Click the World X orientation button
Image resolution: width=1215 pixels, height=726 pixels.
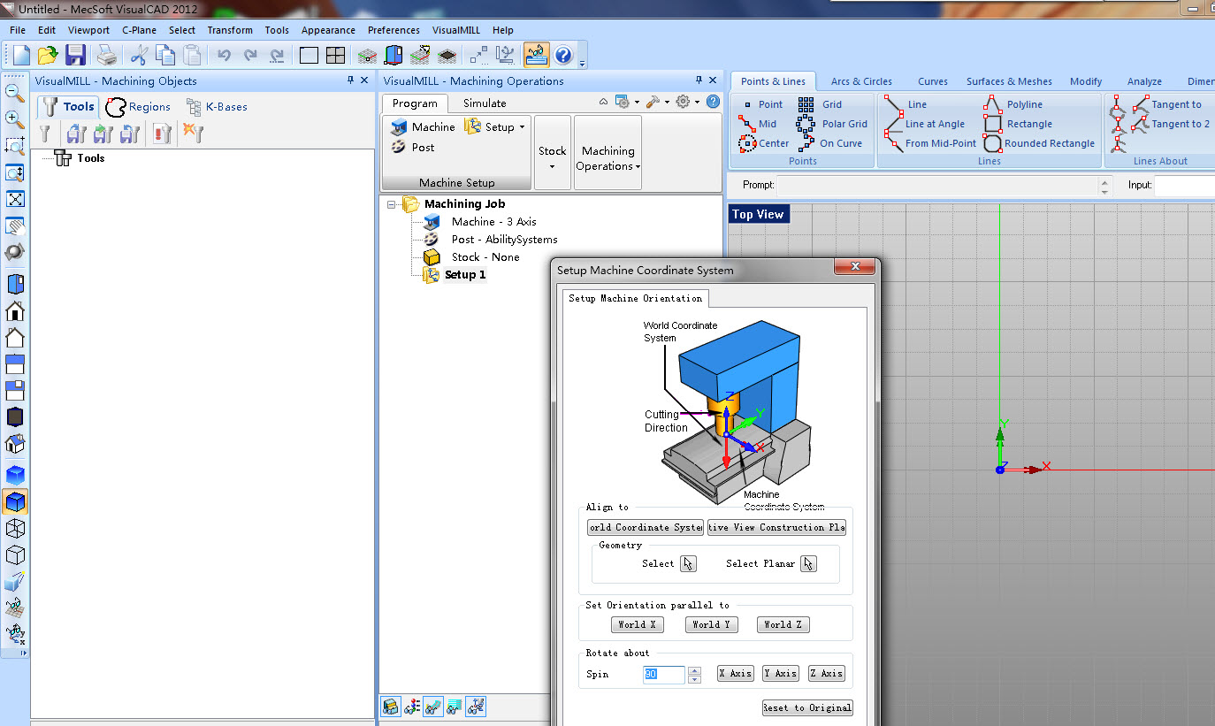636,624
